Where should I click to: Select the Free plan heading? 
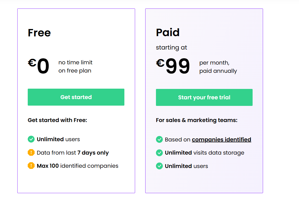pyautogui.click(x=39, y=33)
